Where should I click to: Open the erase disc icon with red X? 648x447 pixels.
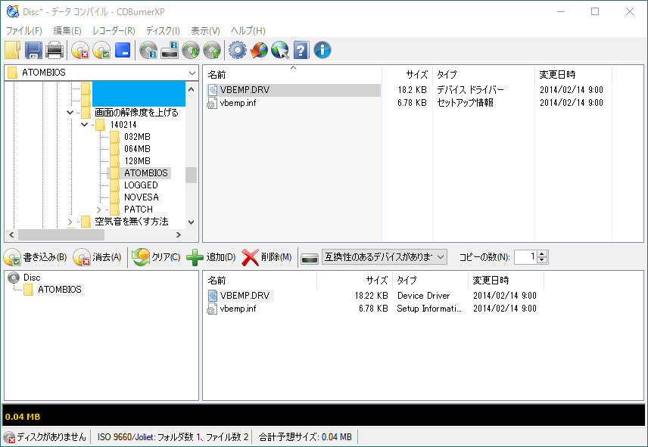80,50
